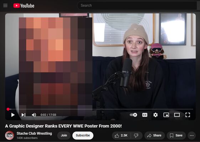The width and height of the screenshot is (200, 142).
Task: Open Stache Club Wrestling channel avatar
Action: 10,135
